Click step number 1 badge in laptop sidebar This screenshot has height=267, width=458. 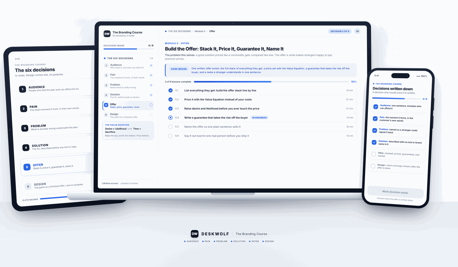[106, 66]
